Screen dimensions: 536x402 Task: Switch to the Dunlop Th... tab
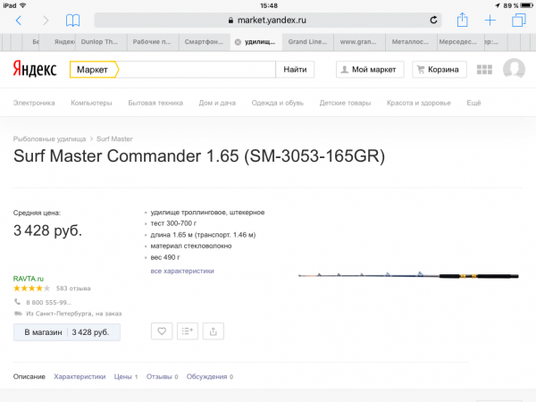click(101, 42)
